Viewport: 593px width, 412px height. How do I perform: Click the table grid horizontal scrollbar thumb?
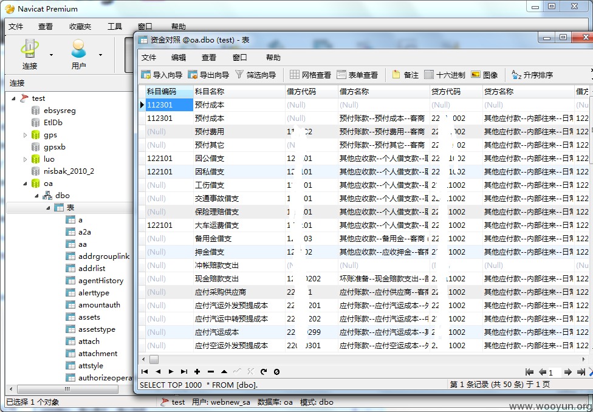point(154,359)
